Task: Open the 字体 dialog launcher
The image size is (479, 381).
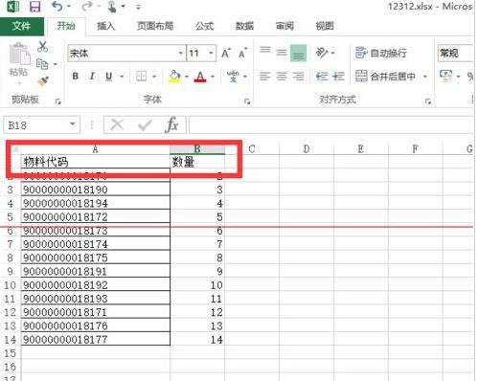Action: tap(247, 101)
